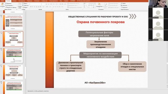Select slide 27 thumbnail
Image resolution: width=168 pixels, height=94 pixels.
13,72
